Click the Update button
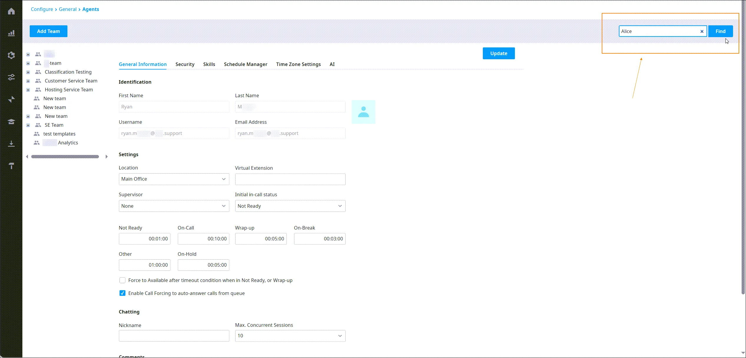Screen dimensions: 746x358 click(499, 53)
